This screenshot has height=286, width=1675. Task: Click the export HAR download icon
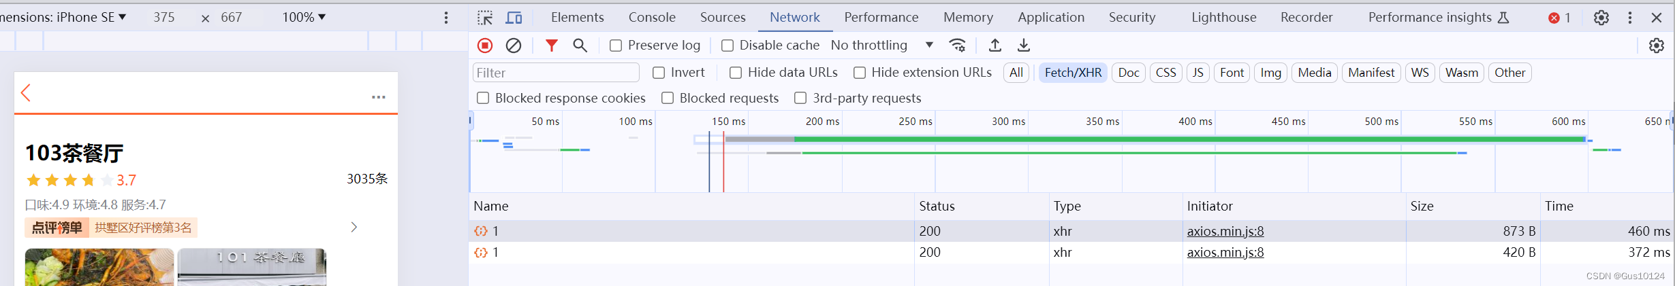coord(1024,46)
